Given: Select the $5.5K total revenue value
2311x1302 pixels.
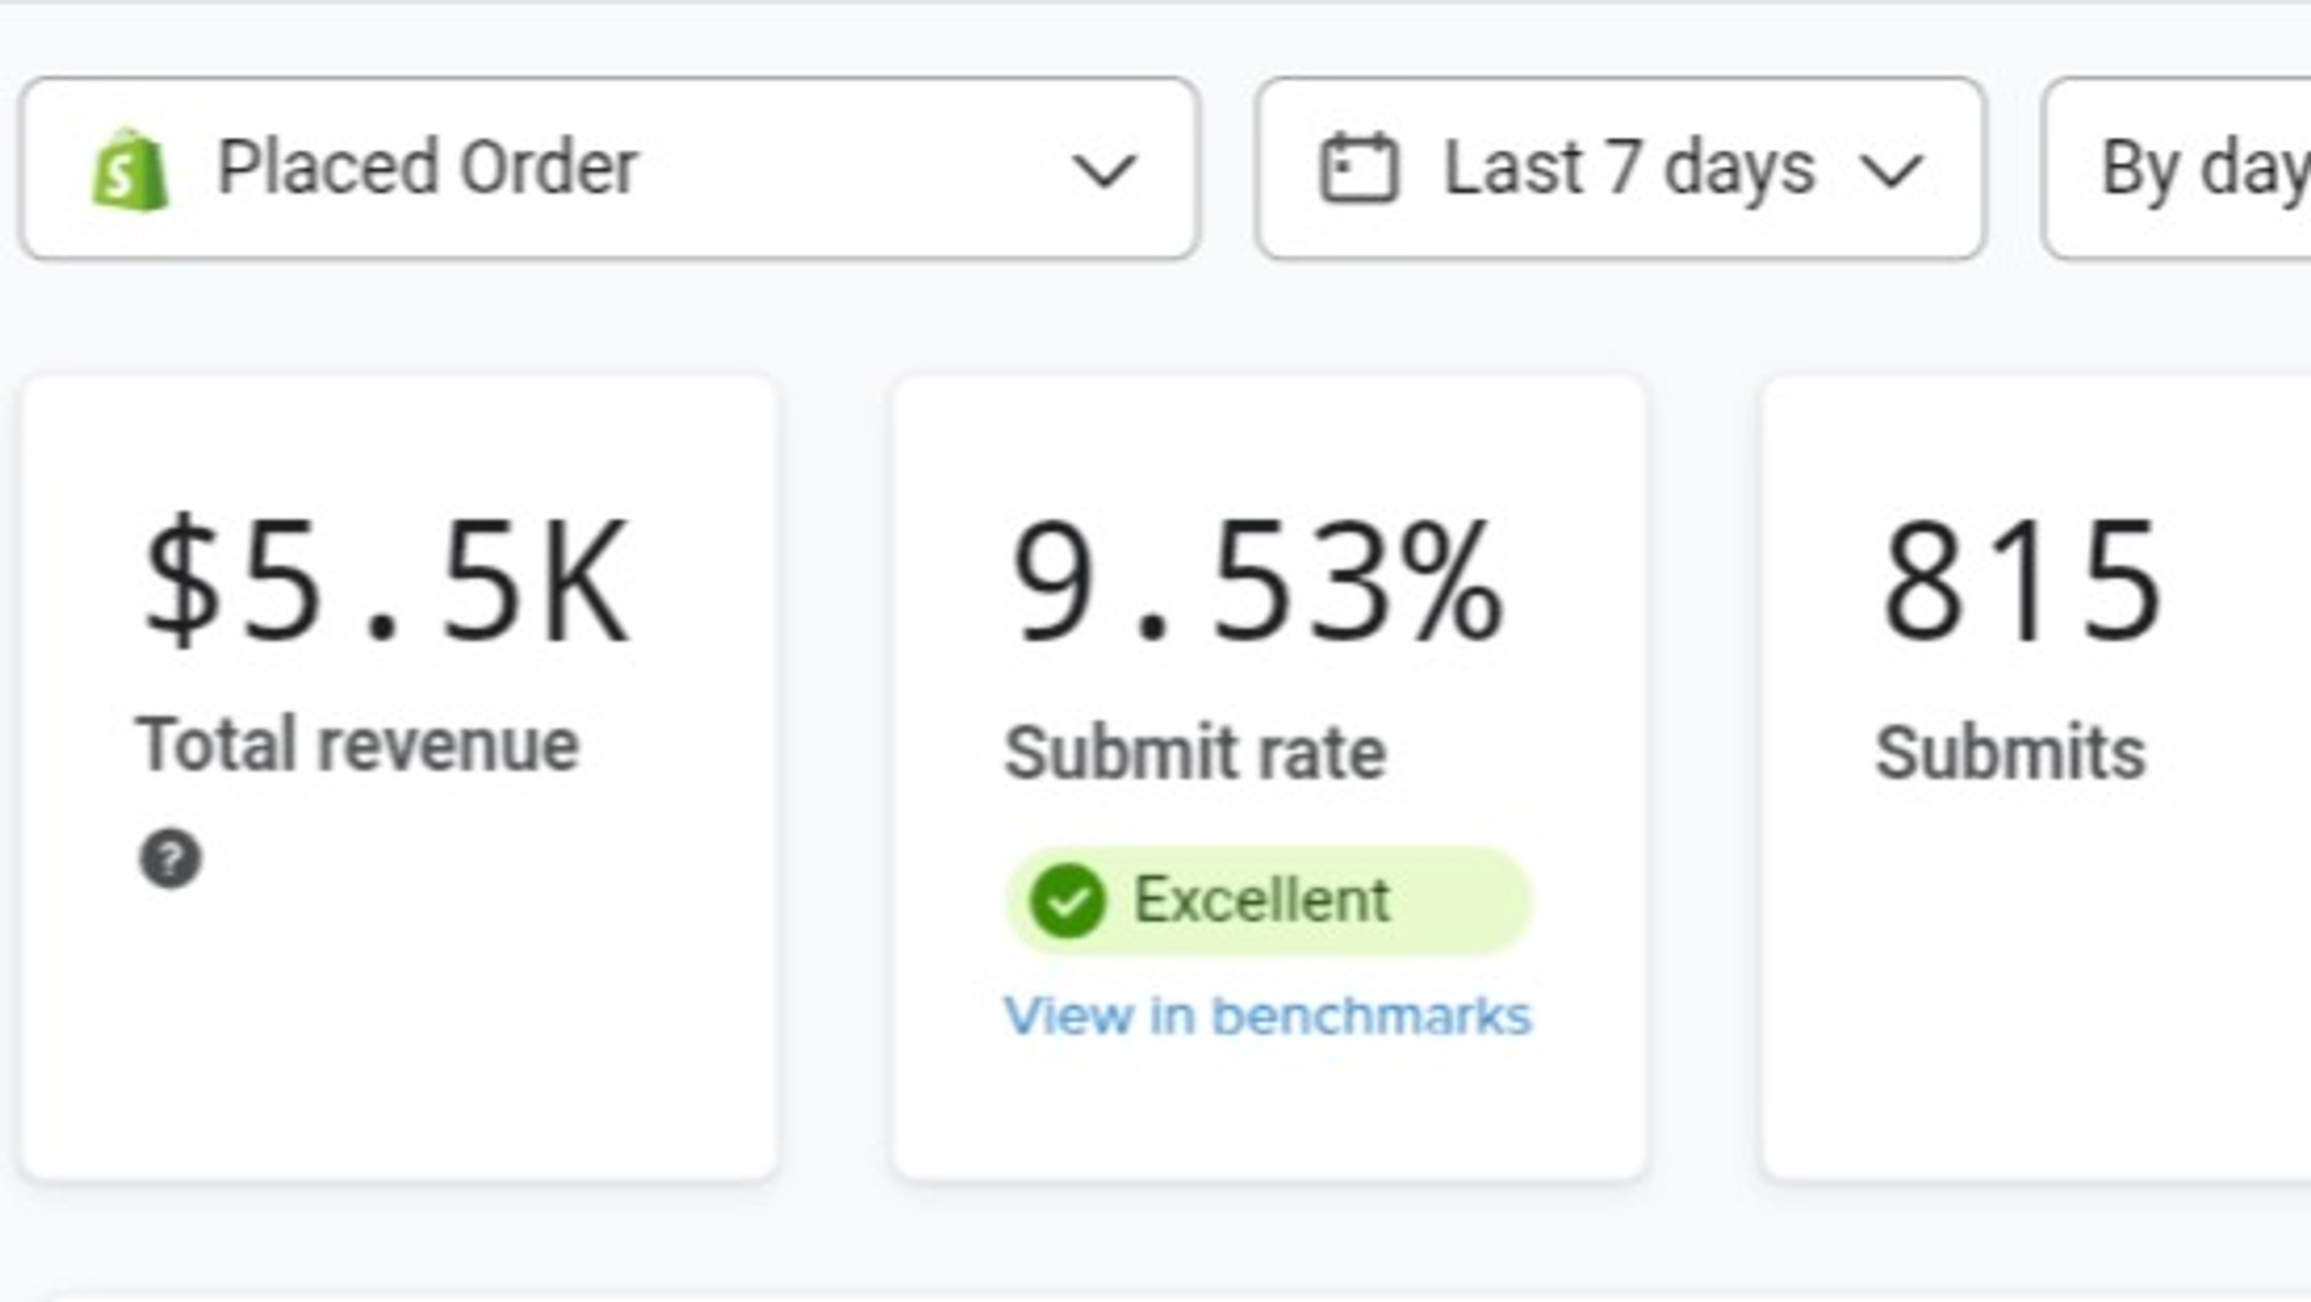Looking at the screenshot, I should 385,579.
